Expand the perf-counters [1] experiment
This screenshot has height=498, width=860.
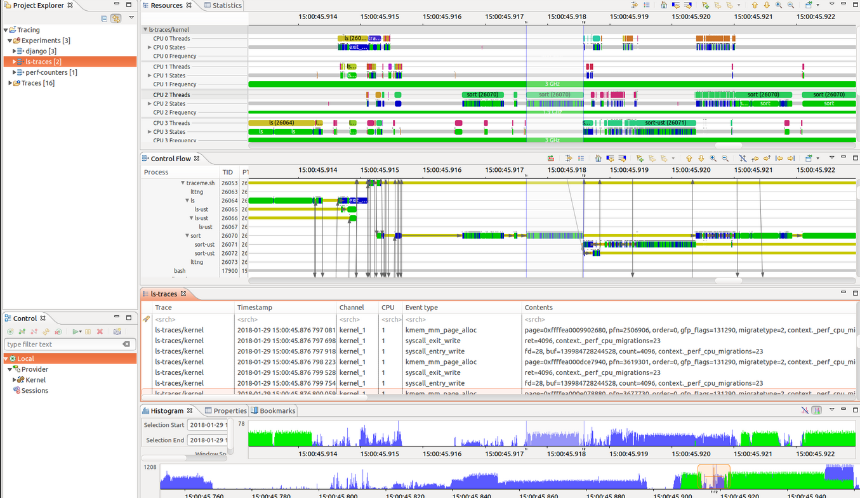(15, 72)
